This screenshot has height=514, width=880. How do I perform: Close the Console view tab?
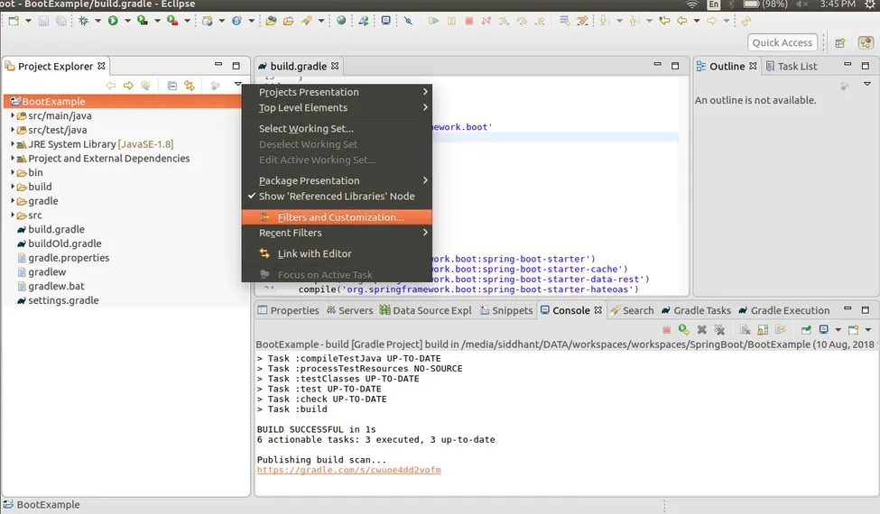click(x=598, y=310)
